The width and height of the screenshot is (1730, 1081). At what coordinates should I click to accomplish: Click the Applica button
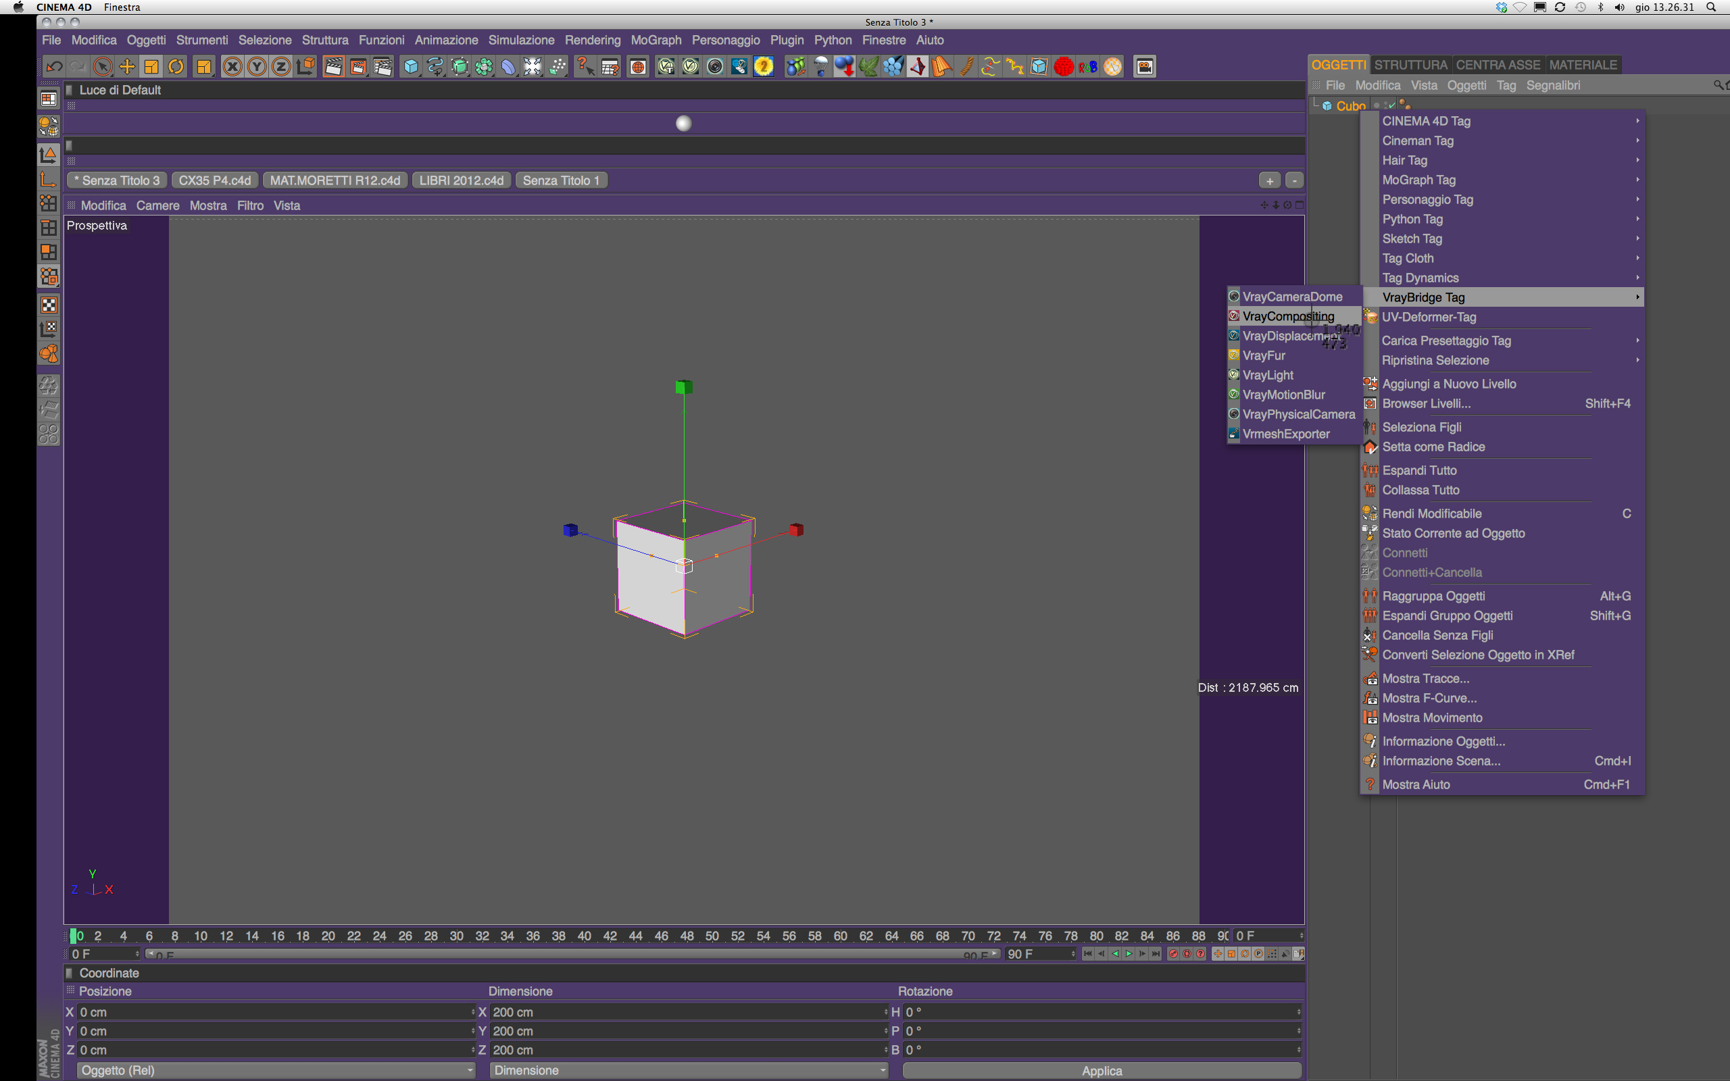click(1101, 1070)
